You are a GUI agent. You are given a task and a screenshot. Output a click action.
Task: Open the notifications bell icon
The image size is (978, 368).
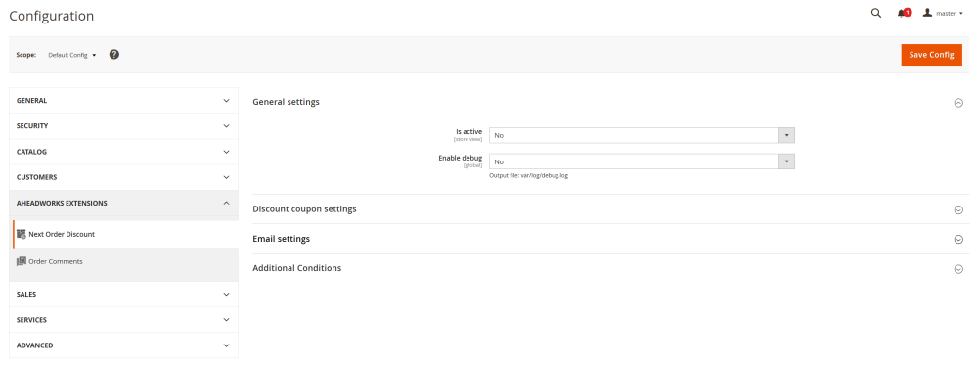[x=902, y=13]
